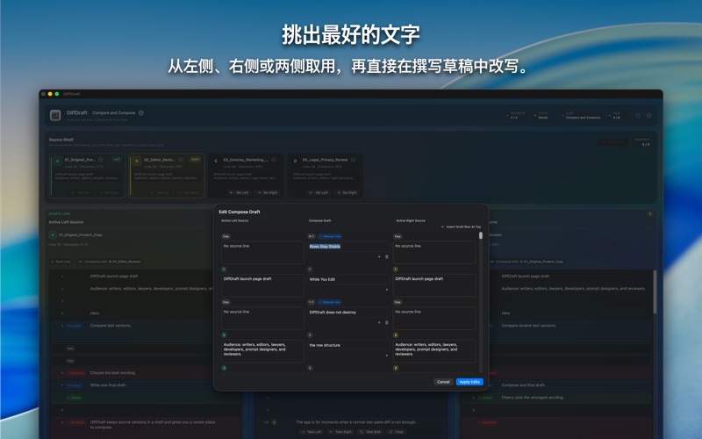This screenshot has width=702, height=439.
Task: Click left dialog cell "DiffDraft launch page draft"
Action: pyautogui.click(x=262, y=284)
